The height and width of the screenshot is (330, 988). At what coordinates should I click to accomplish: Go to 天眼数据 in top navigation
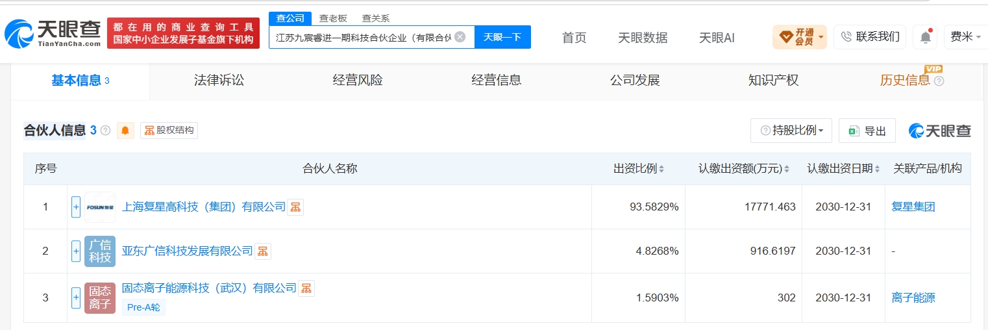642,38
